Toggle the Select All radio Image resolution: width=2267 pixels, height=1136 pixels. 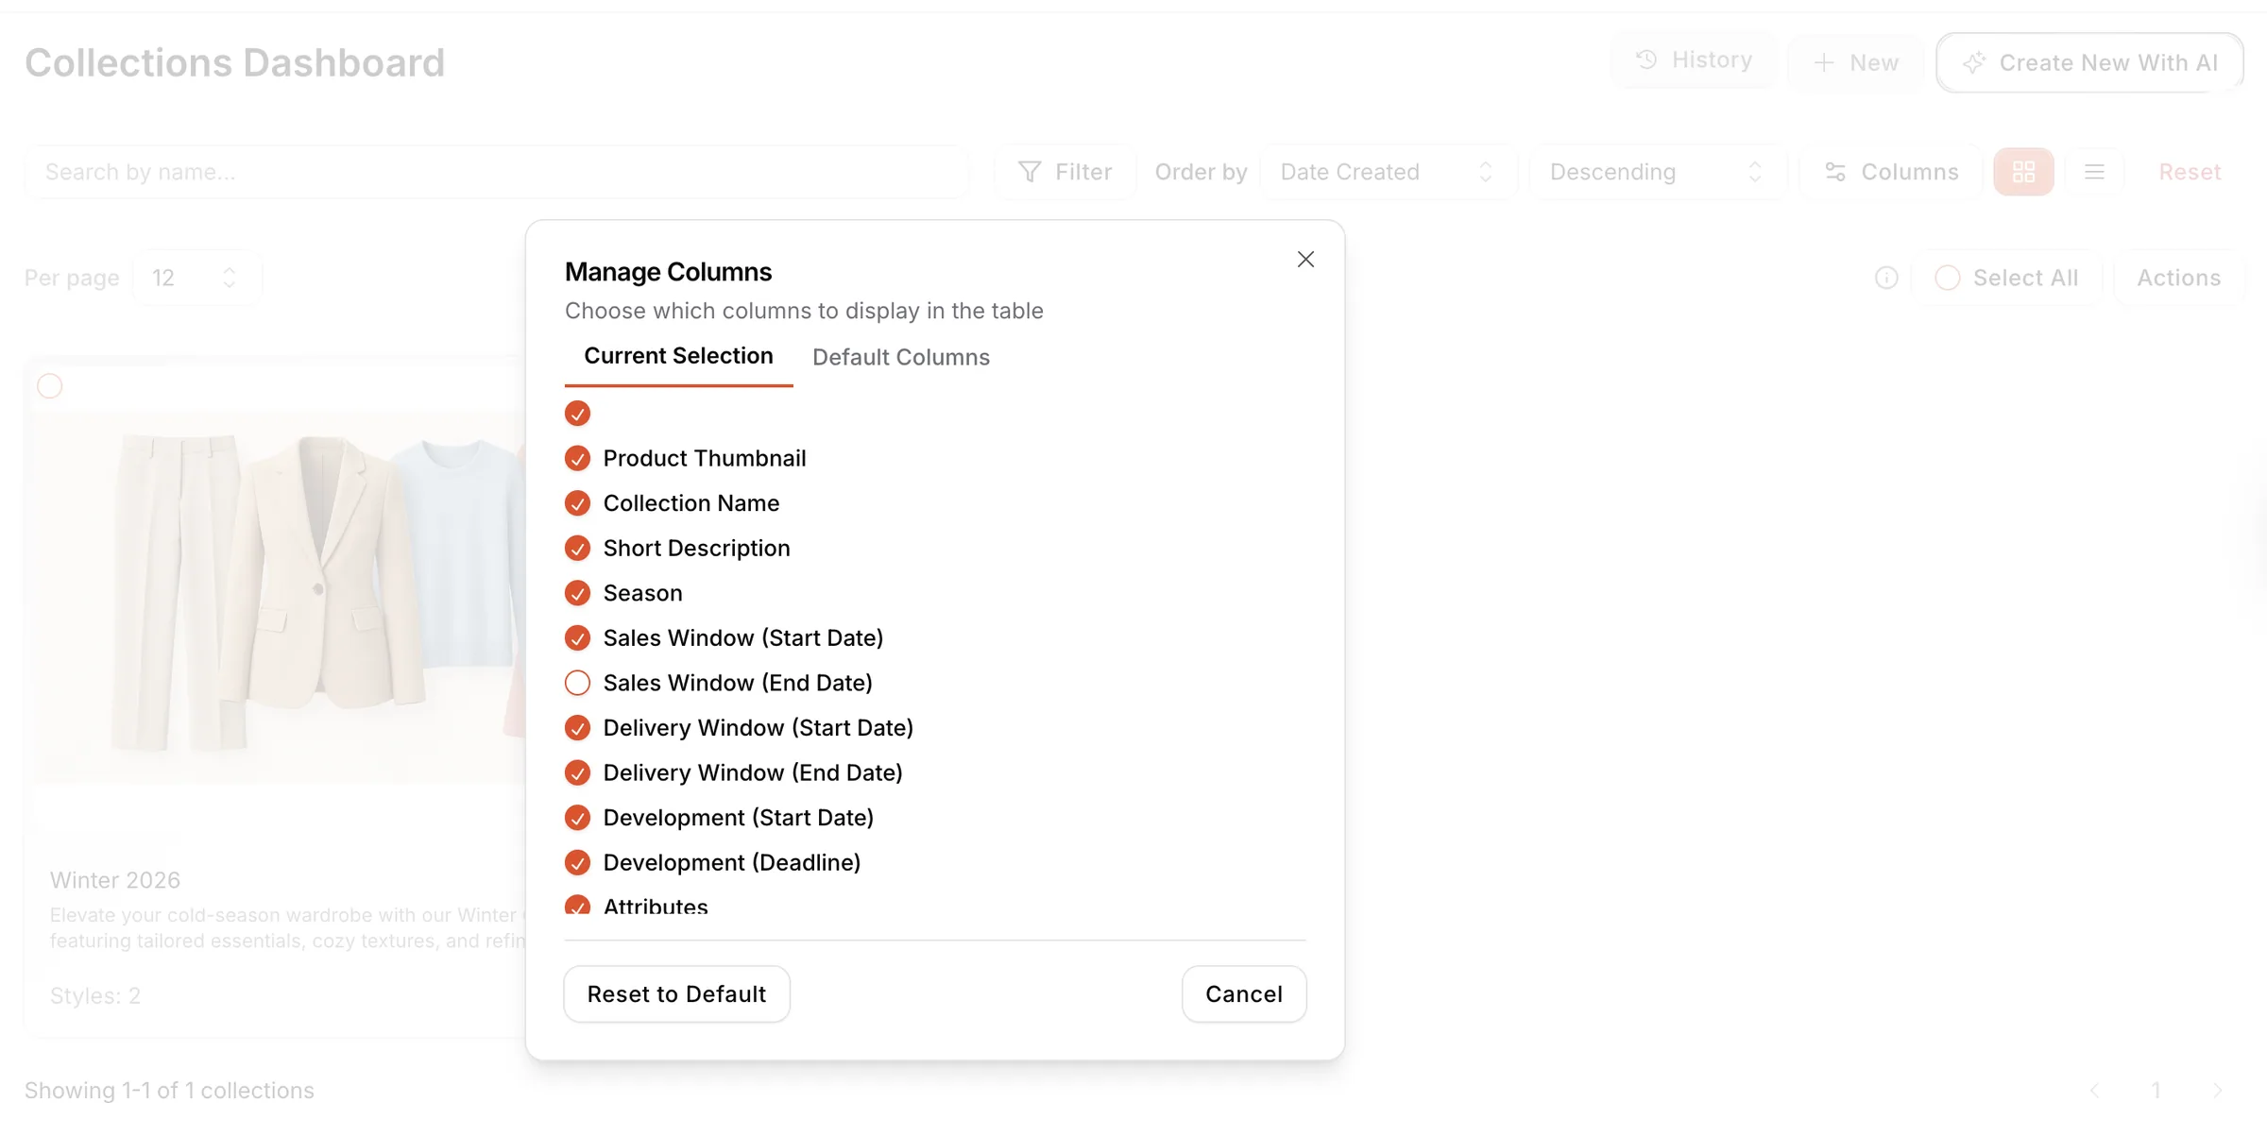click(x=1947, y=278)
